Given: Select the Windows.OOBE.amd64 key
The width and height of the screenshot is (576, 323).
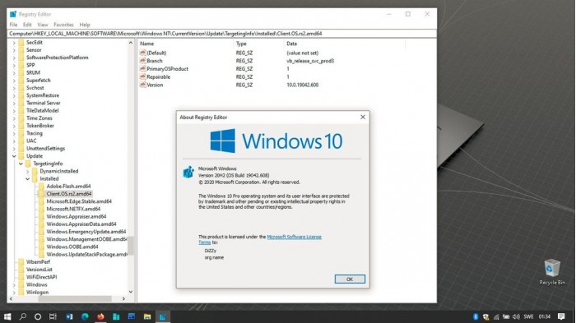Looking at the screenshot, I should point(72,247).
